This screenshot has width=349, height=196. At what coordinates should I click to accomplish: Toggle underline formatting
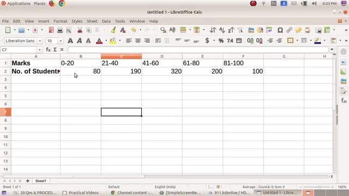click(88, 41)
